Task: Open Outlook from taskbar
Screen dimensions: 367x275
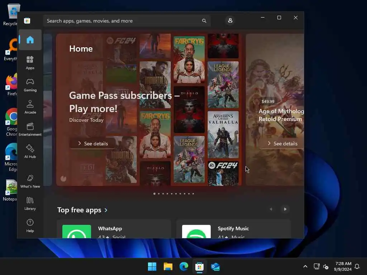Action: (x=215, y=266)
